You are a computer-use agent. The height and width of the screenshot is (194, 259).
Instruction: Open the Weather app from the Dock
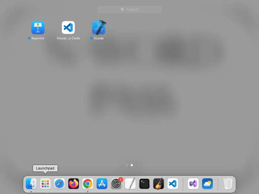coord(207,184)
